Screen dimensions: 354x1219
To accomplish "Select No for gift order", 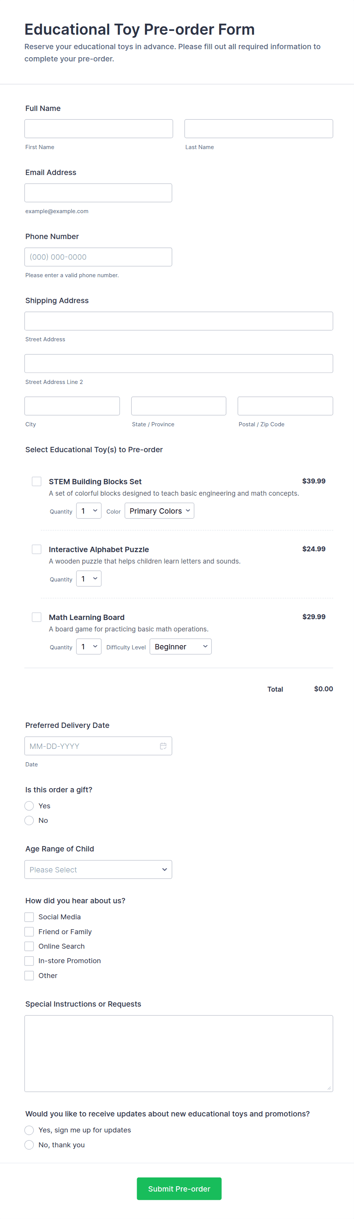I will 29,821.
